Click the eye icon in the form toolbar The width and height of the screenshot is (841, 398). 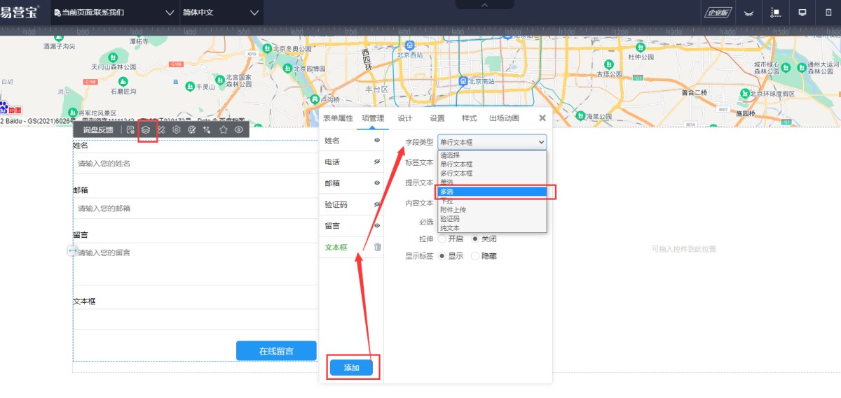[x=239, y=129]
